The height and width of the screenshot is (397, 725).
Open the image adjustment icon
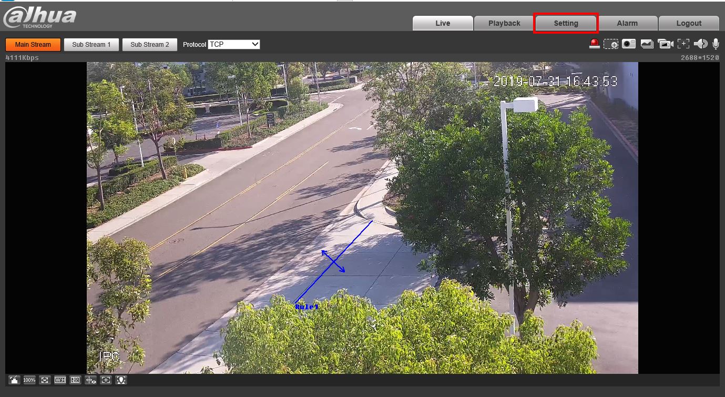click(x=14, y=380)
